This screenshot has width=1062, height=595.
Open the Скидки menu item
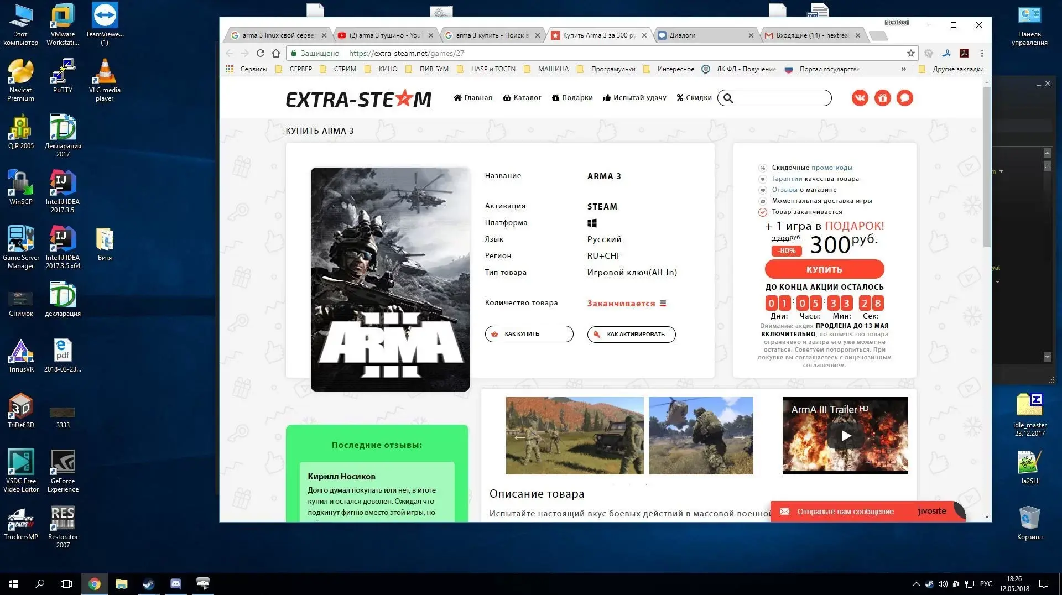pyautogui.click(x=694, y=98)
